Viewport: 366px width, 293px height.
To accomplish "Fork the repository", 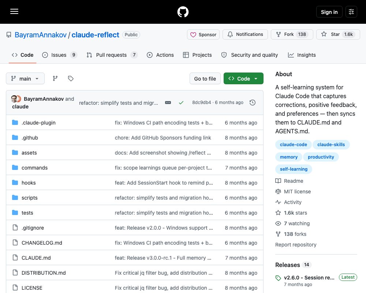I will click(x=292, y=34).
